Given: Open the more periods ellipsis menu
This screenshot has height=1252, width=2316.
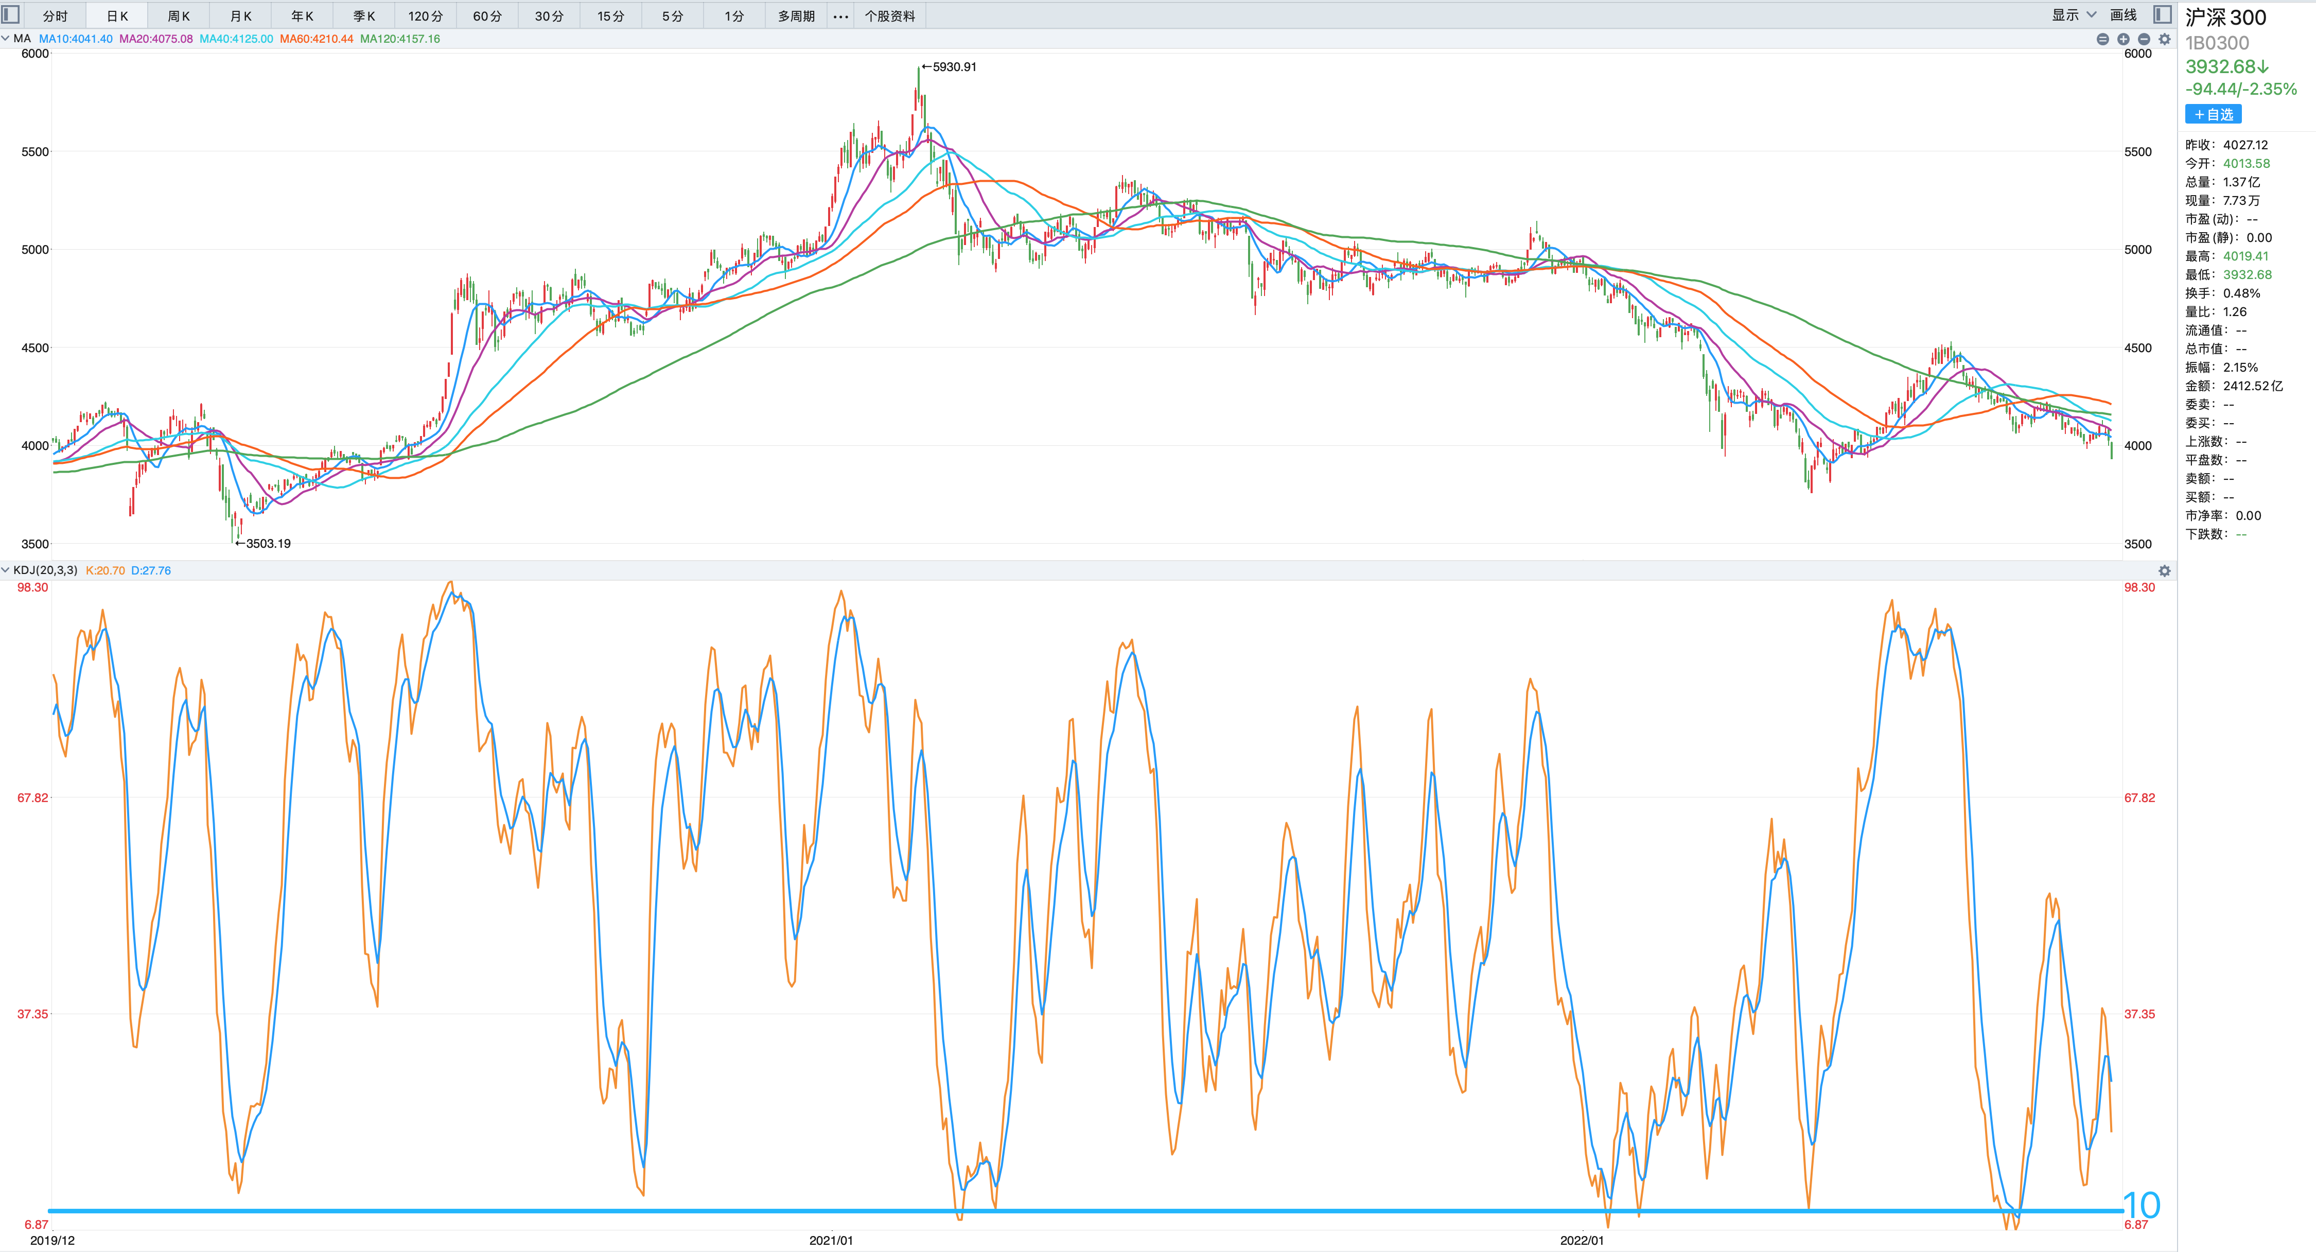Looking at the screenshot, I should click(840, 16).
